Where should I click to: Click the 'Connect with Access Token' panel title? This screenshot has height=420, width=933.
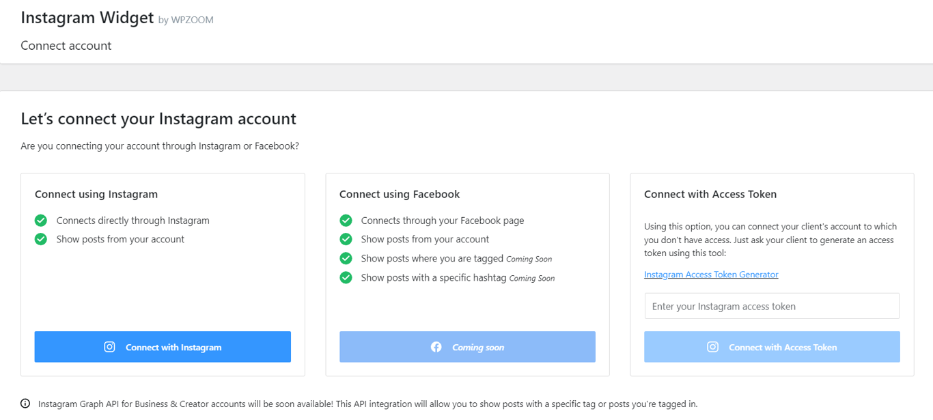[710, 194]
